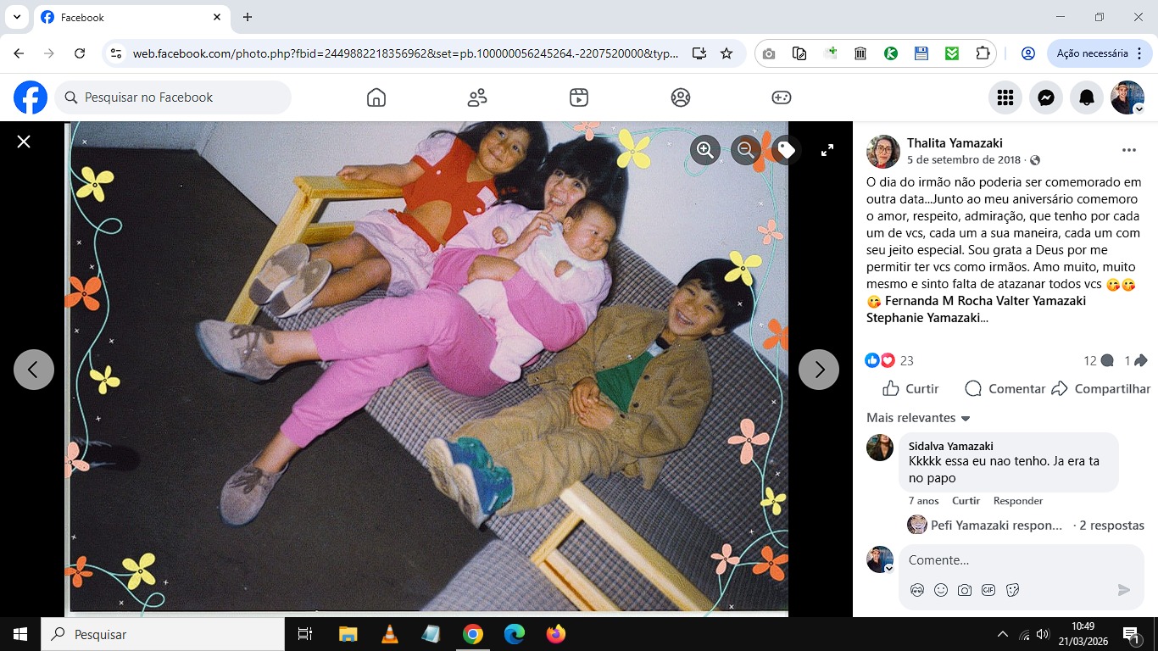Zoom out of the photo

click(746, 150)
